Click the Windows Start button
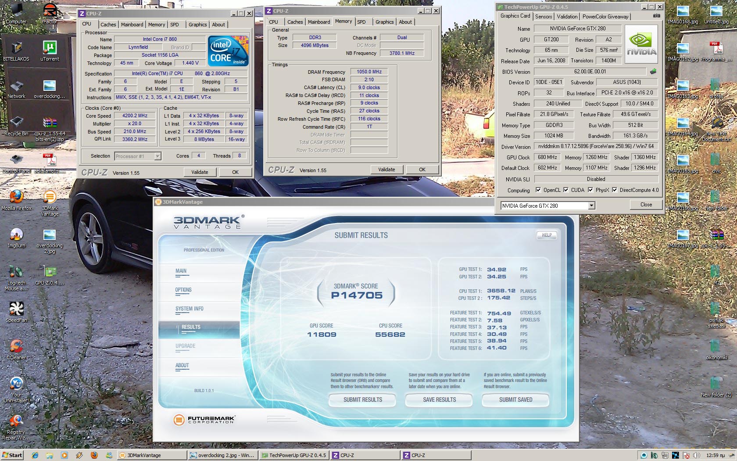This screenshot has height=461, width=737. coord(12,455)
